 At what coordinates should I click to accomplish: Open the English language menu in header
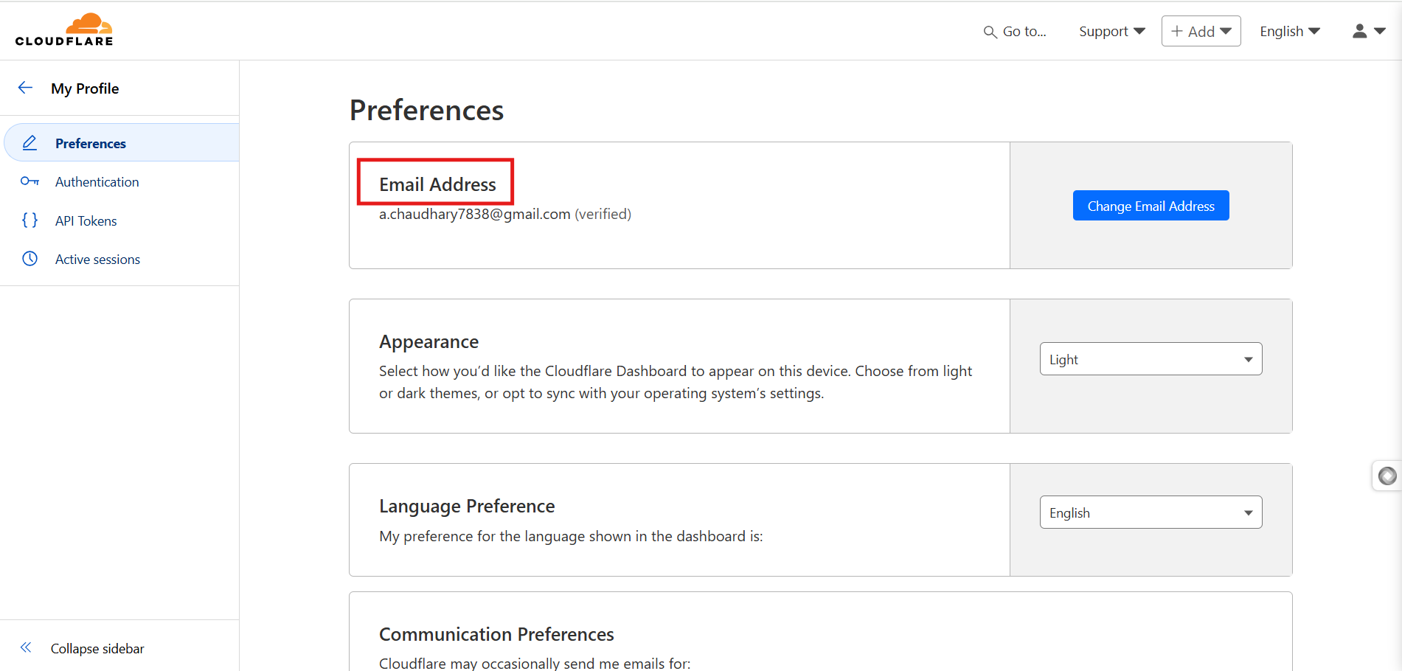(1289, 31)
